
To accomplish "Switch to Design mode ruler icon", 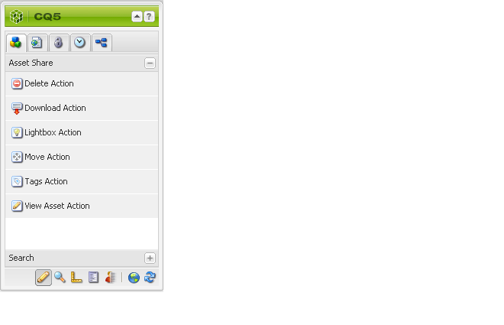I will [76, 278].
